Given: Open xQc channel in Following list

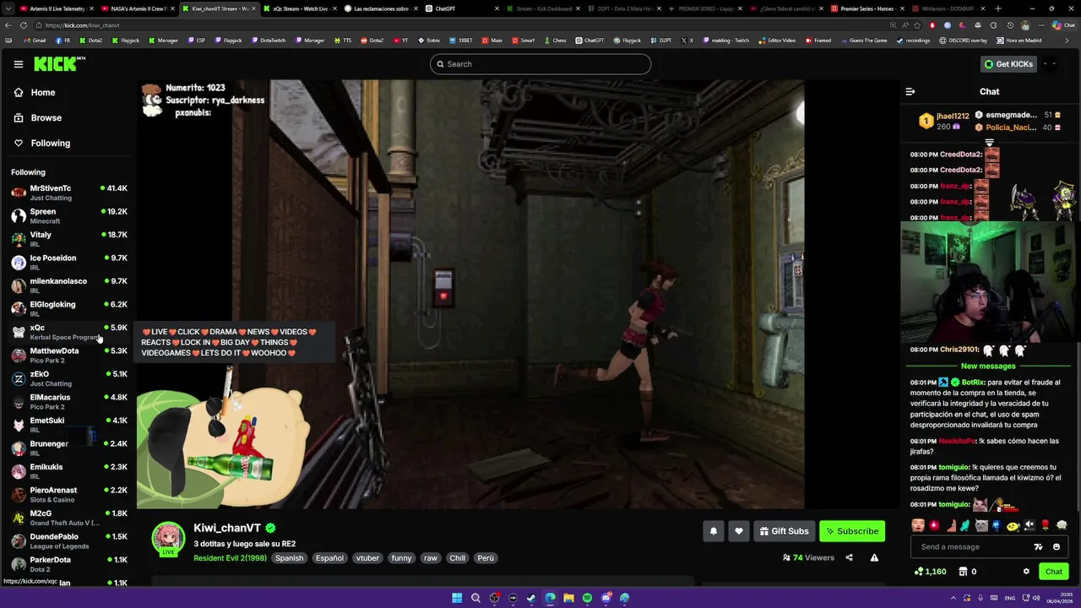Looking at the screenshot, I should pyautogui.click(x=68, y=332).
